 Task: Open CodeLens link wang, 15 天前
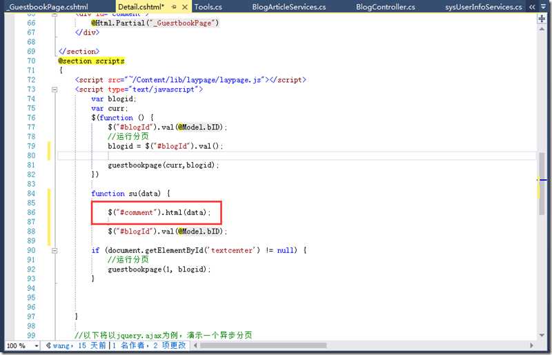[79, 345]
